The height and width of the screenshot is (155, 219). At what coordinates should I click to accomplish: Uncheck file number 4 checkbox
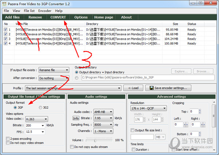(5, 43)
